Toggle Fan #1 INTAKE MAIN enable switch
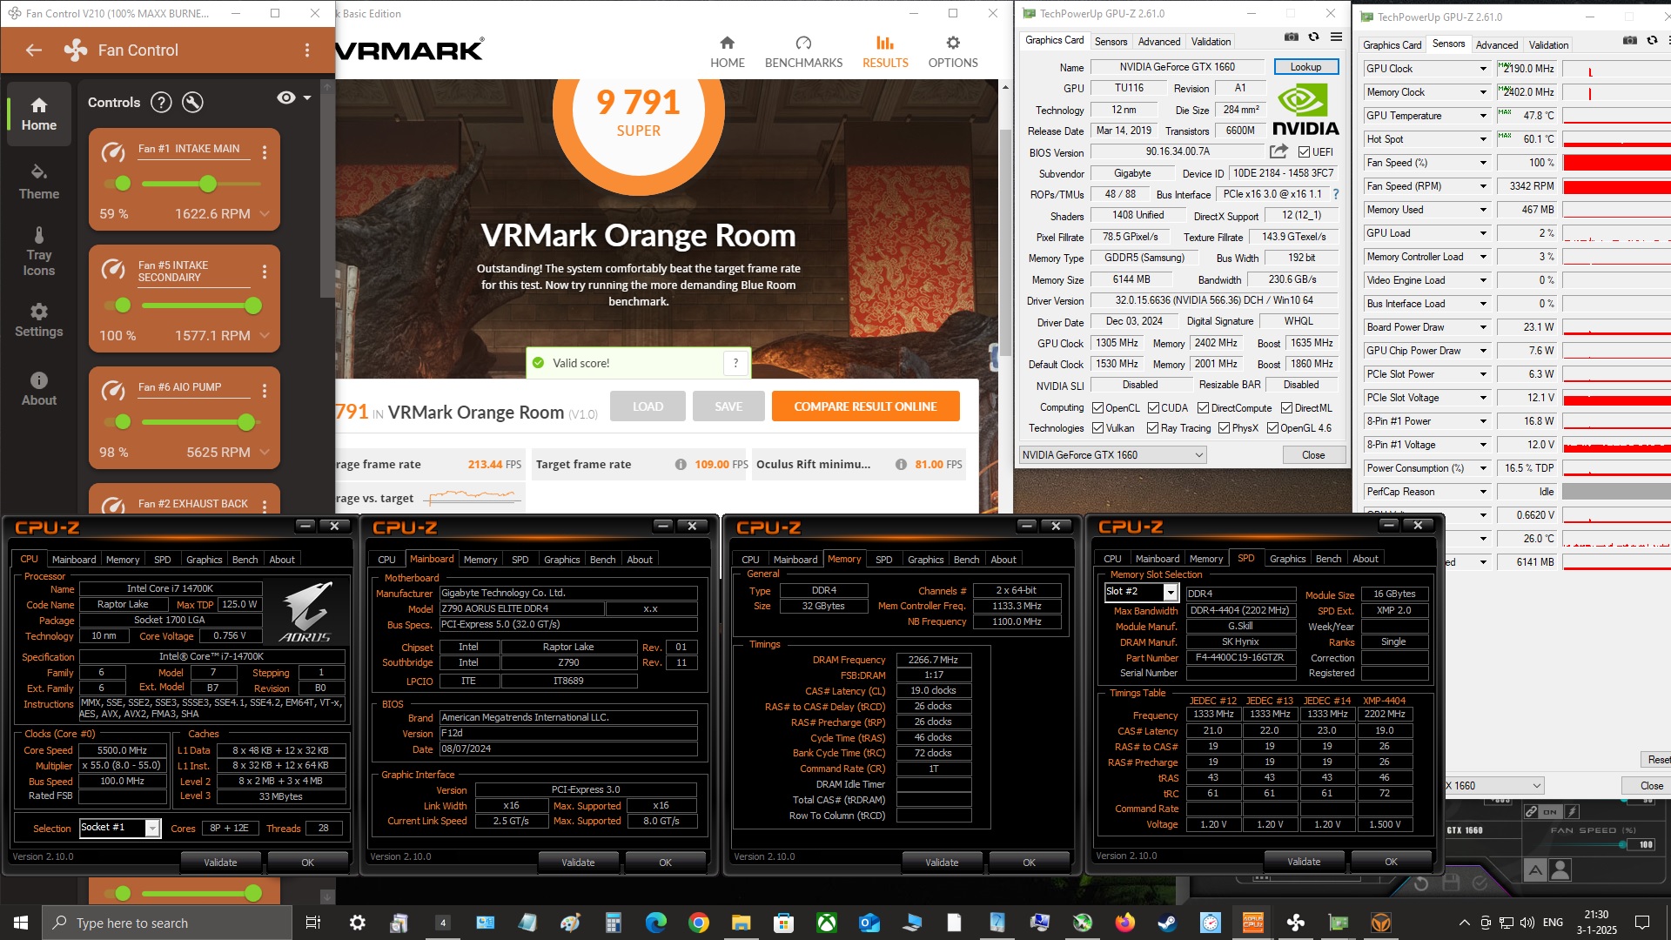The image size is (1671, 940). point(118,183)
